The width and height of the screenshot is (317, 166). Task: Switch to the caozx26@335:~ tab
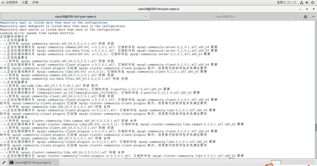(x=225, y=17)
